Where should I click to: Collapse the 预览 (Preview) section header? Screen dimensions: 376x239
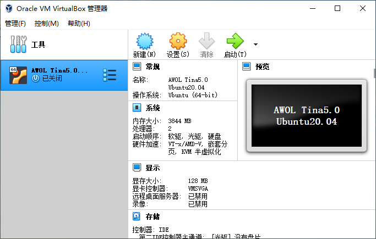point(263,66)
